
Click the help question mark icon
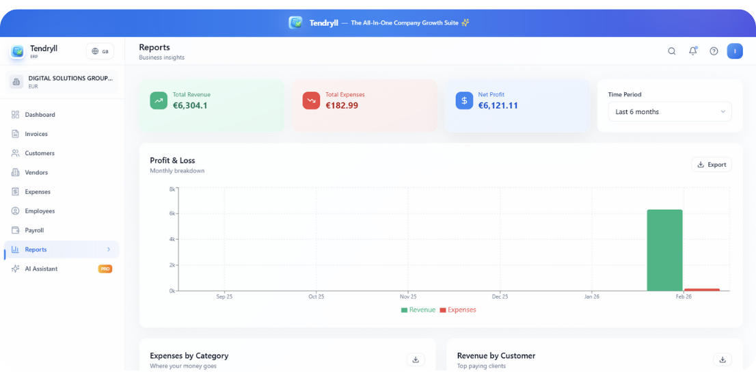pyautogui.click(x=714, y=51)
